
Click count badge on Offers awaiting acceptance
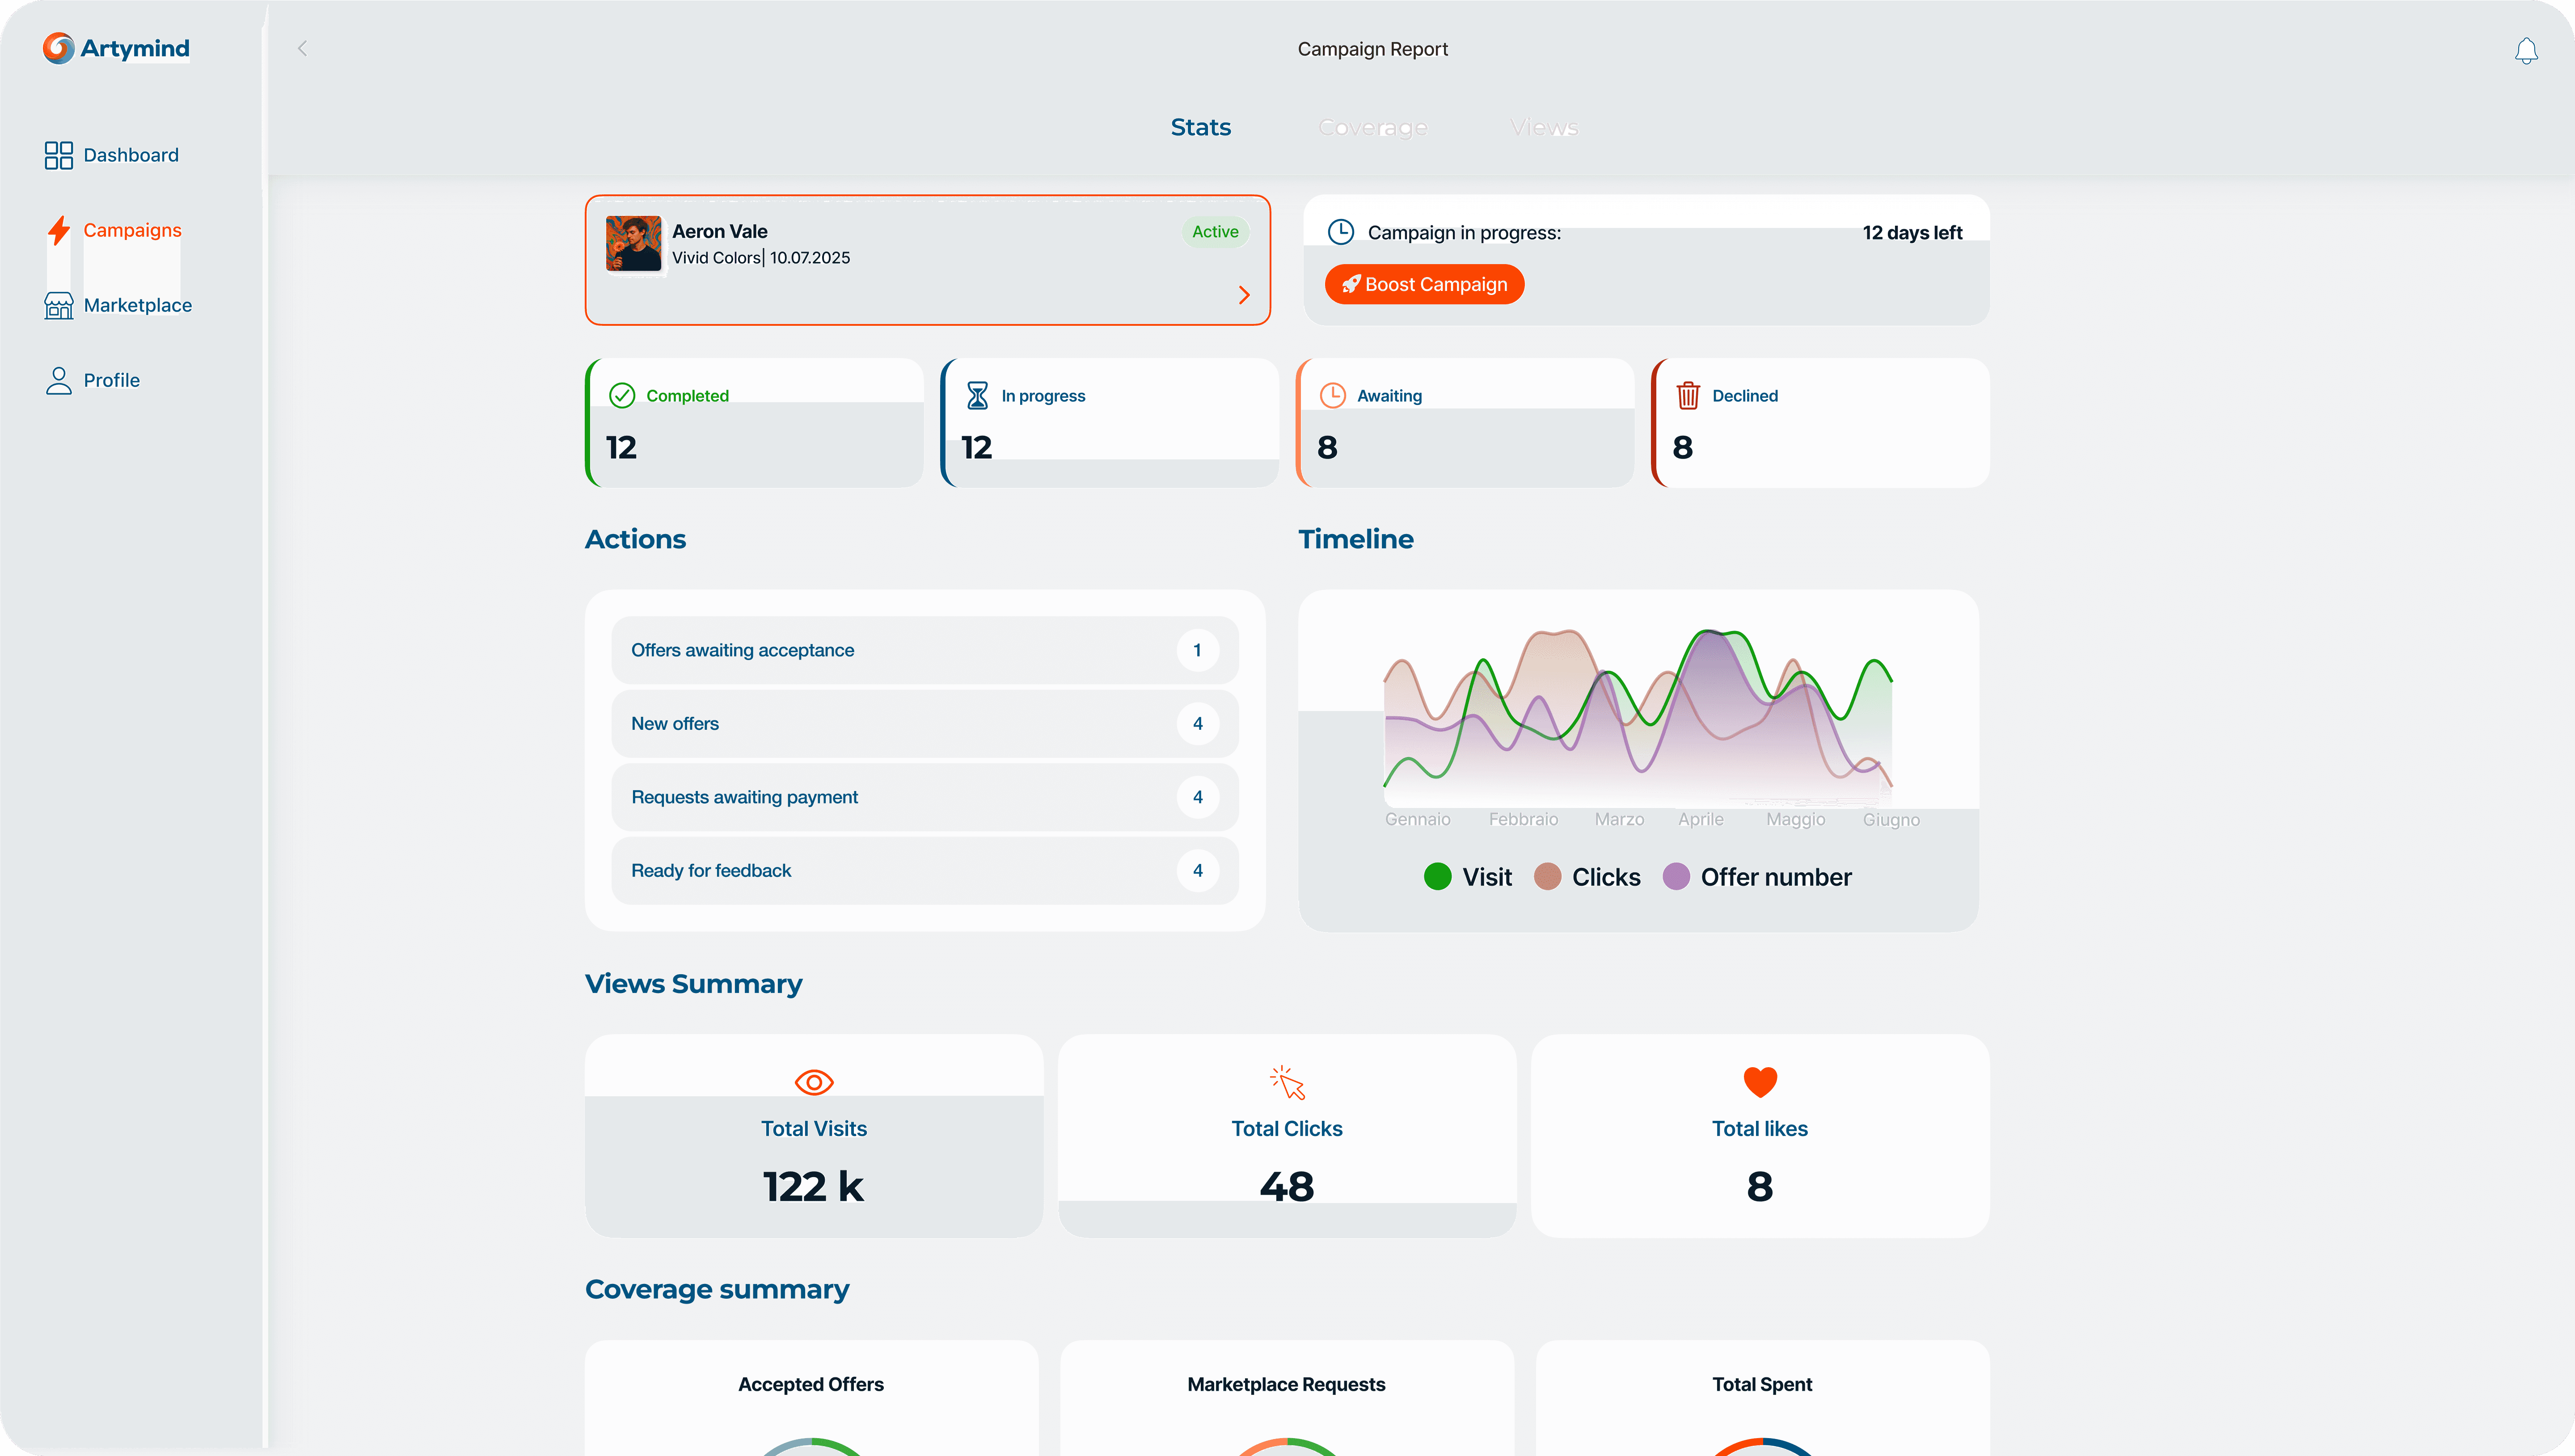tap(1197, 650)
